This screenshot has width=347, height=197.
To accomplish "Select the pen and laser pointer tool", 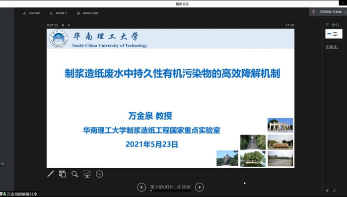I will pyautogui.click(x=51, y=174).
